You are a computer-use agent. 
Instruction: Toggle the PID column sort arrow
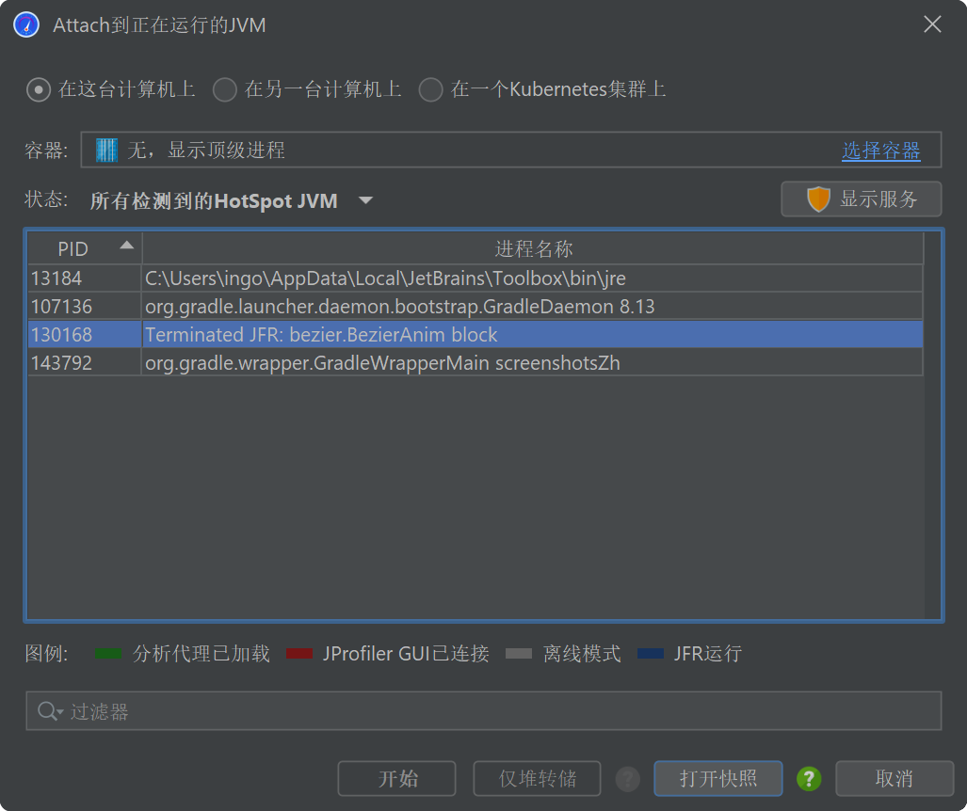(x=126, y=246)
